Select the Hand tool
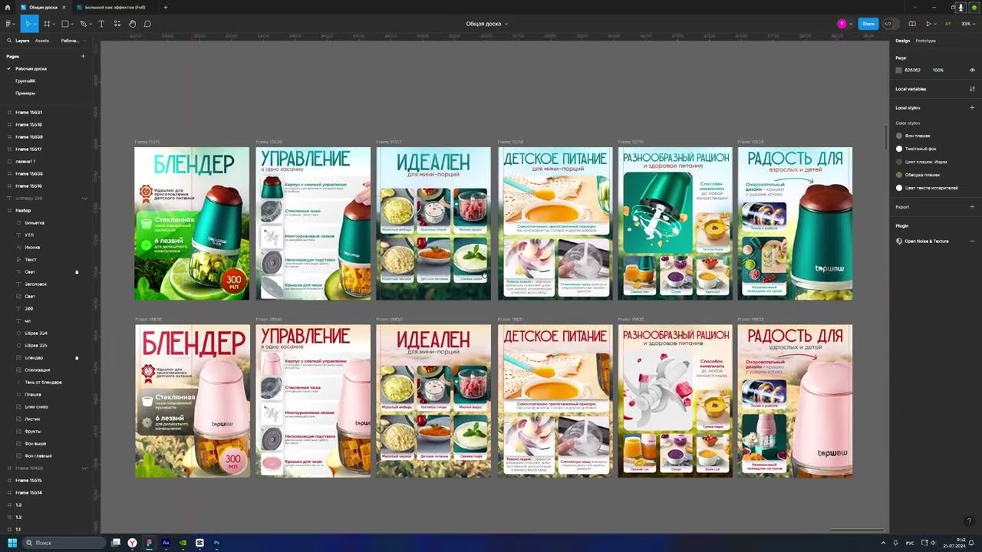982x552 pixels. pos(132,24)
